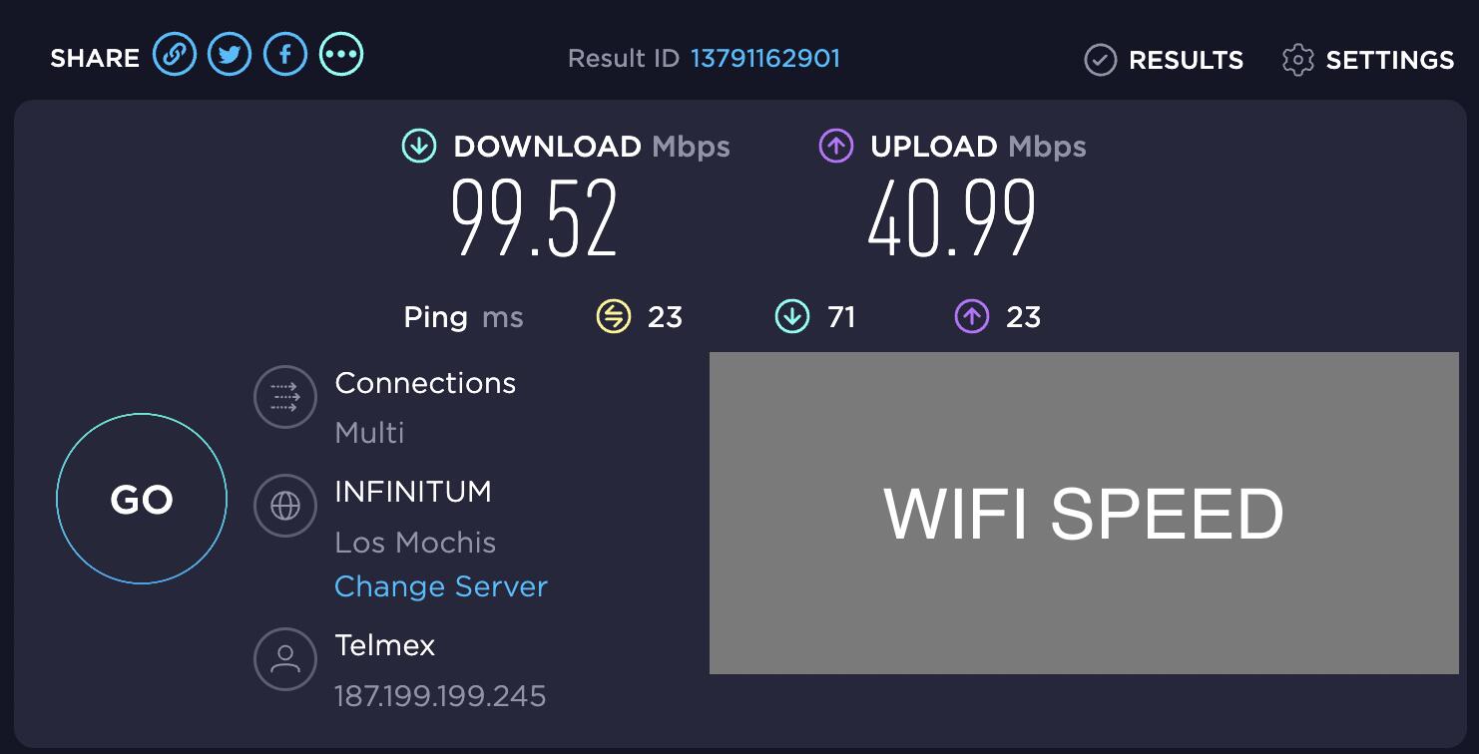Click the Change Server link
Screen dimensions: 1479x754
tap(441, 586)
